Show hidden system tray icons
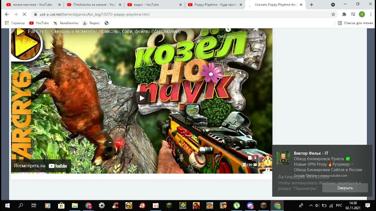Image resolution: width=376 pixels, height=211 pixels. point(311,205)
